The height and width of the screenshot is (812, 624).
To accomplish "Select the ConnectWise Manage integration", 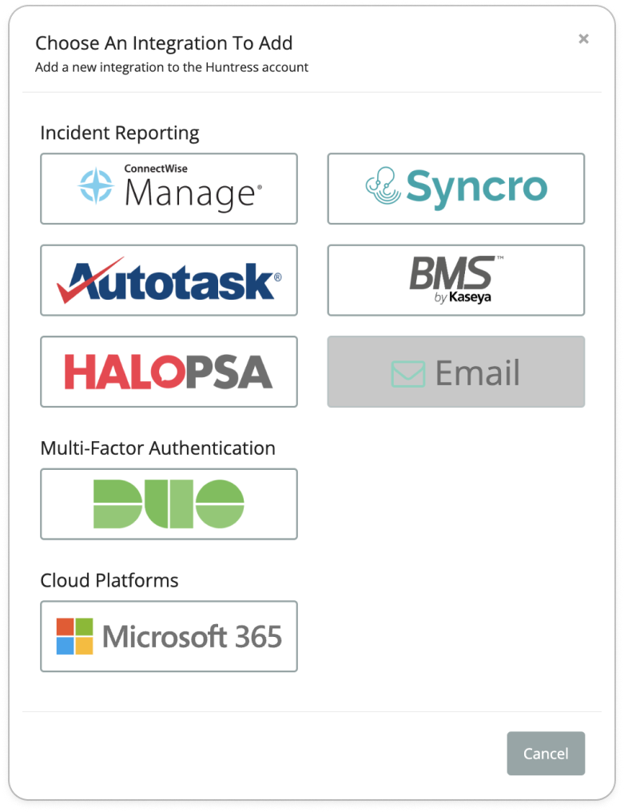I will (169, 189).
